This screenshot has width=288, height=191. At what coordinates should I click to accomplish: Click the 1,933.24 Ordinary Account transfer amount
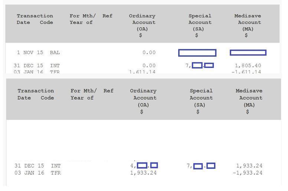143,173
